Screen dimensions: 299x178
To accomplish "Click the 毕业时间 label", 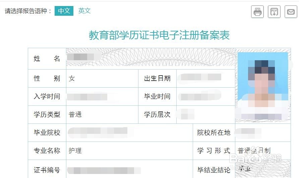I will tap(157, 96).
